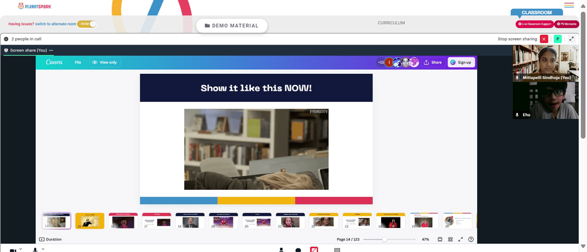Click Ehu's video tile
The width and height of the screenshot is (587, 252).
pos(545,101)
